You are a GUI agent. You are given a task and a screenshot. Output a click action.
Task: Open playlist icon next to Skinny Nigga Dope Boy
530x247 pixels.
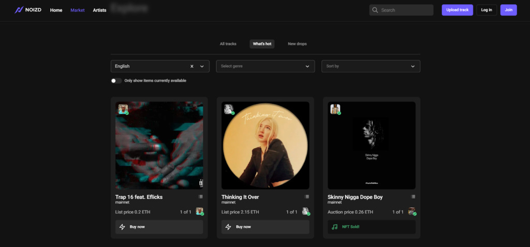click(x=413, y=196)
